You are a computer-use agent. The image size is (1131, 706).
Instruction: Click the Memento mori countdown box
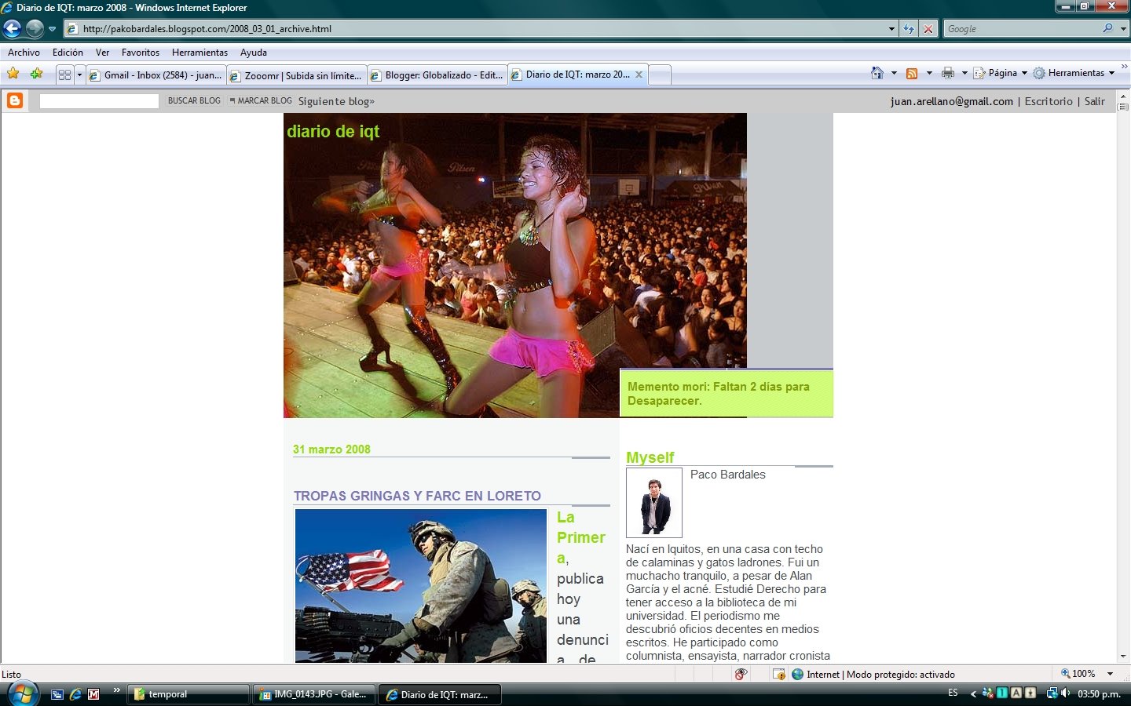727,394
